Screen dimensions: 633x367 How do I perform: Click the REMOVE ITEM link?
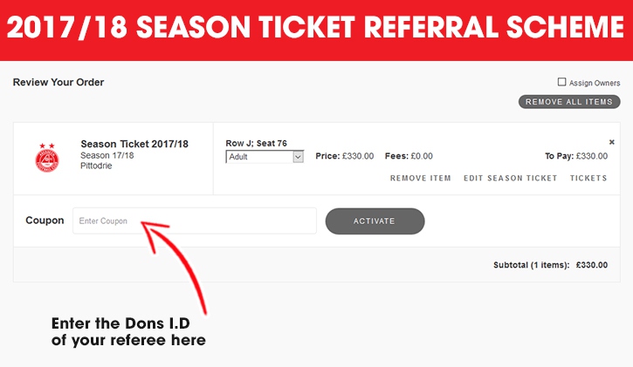tap(420, 178)
